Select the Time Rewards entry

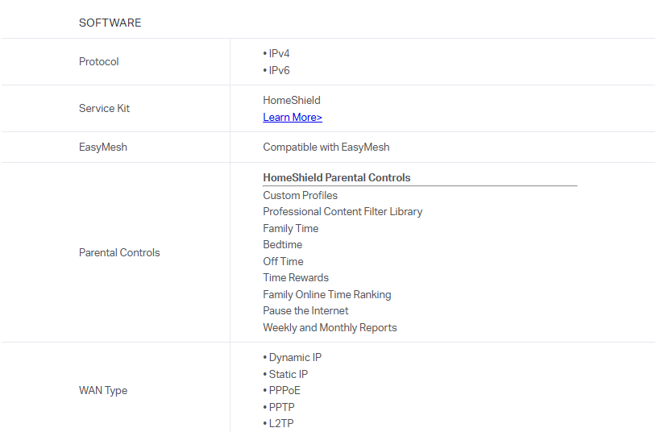pyautogui.click(x=296, y=278)
